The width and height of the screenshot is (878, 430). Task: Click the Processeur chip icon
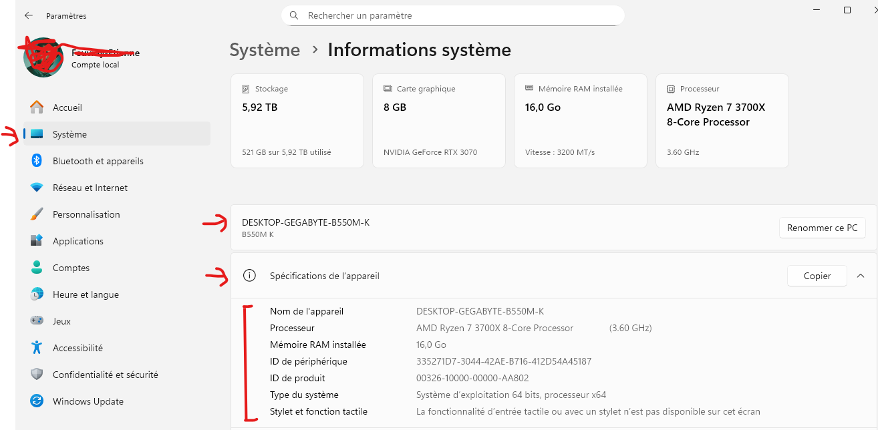click(671, 89)
